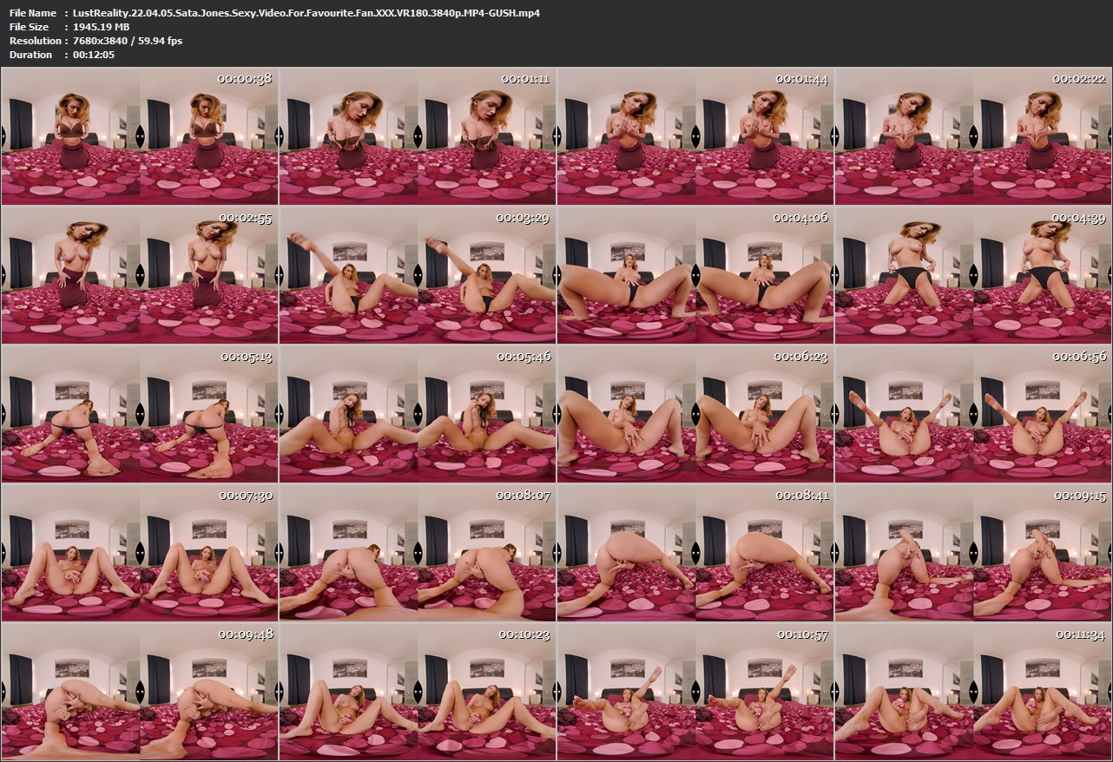The width and height of the screenshot is (1113, 762).
Task: Pick the thumbnail with timestamp 00:02:55
Action: pyautogui.click(x=140, y=275)
